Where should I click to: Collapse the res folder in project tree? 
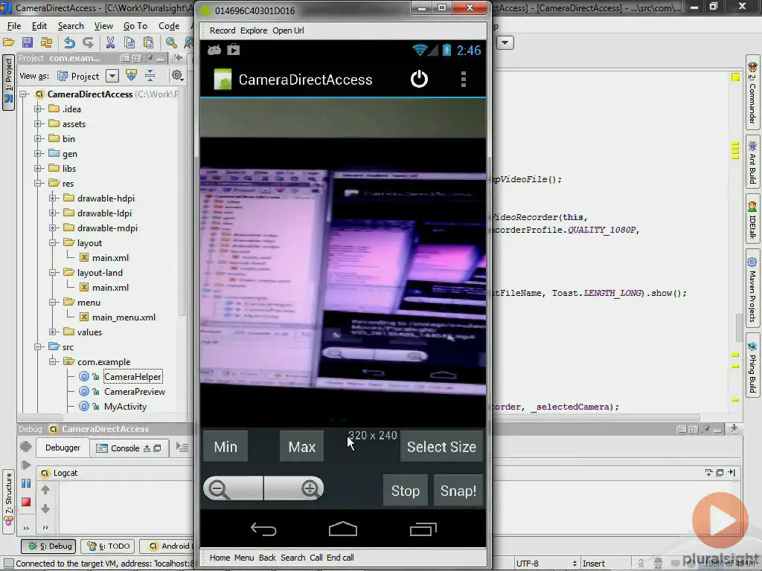pos(38,184)
